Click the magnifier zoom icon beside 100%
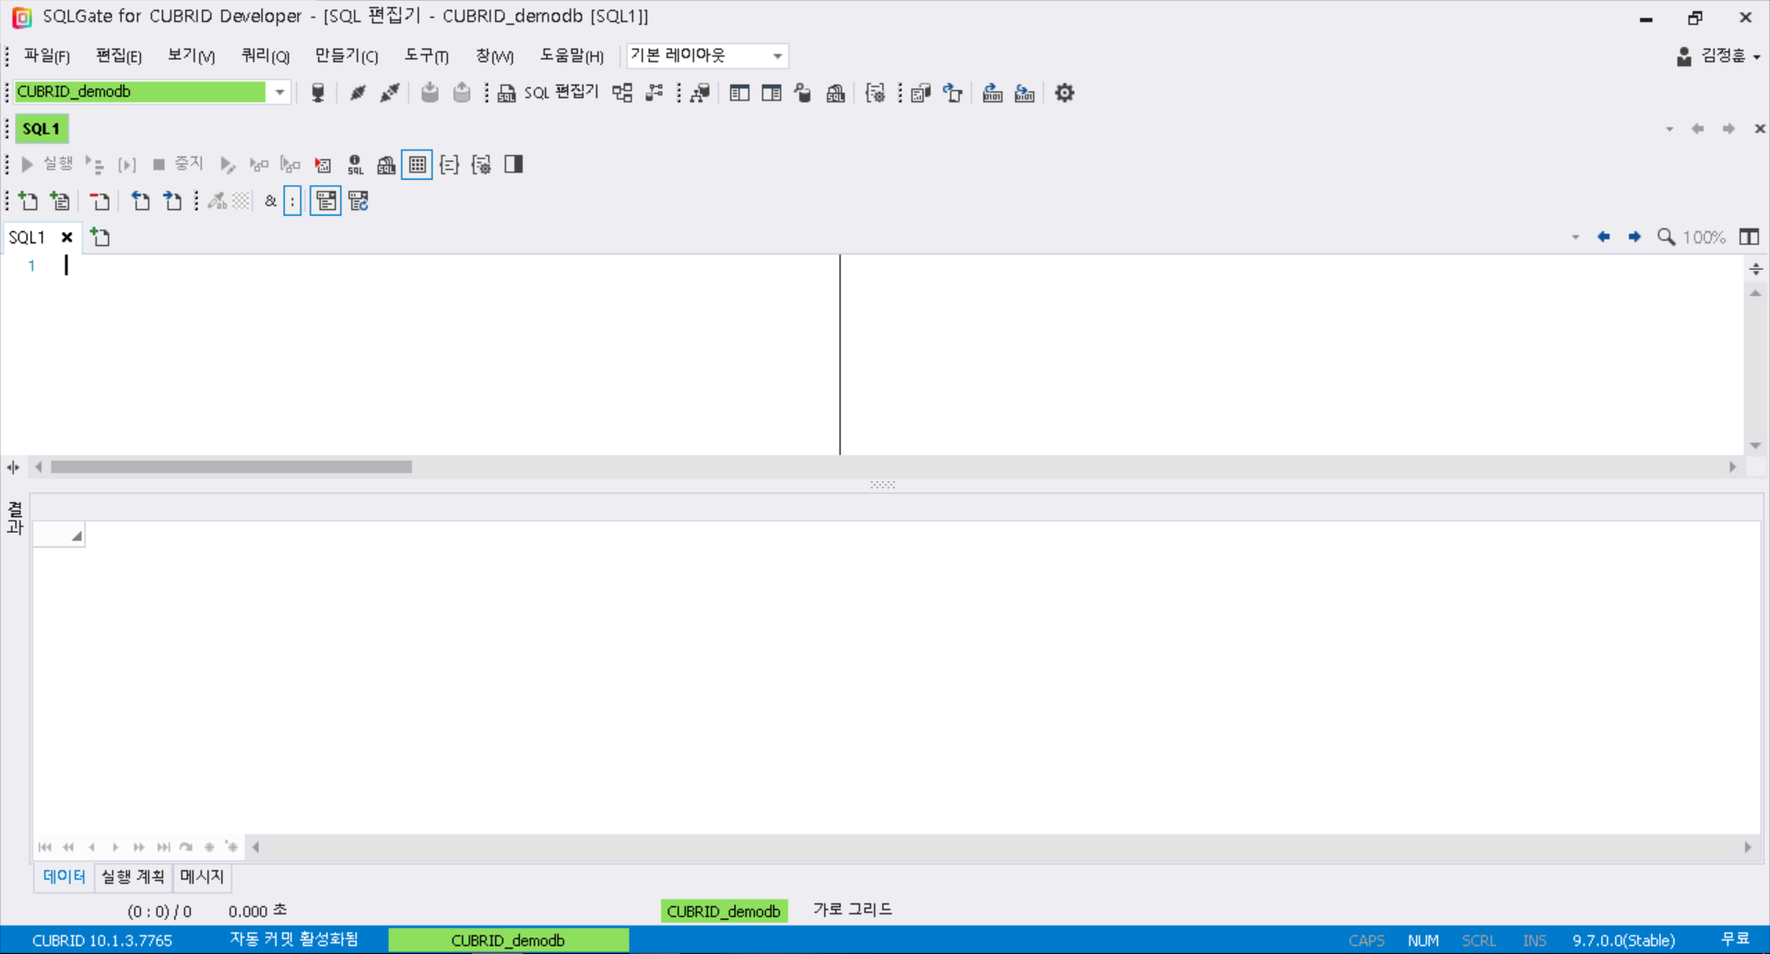The height and width of the screenshot is (954, 1770). click(1666, 238)
